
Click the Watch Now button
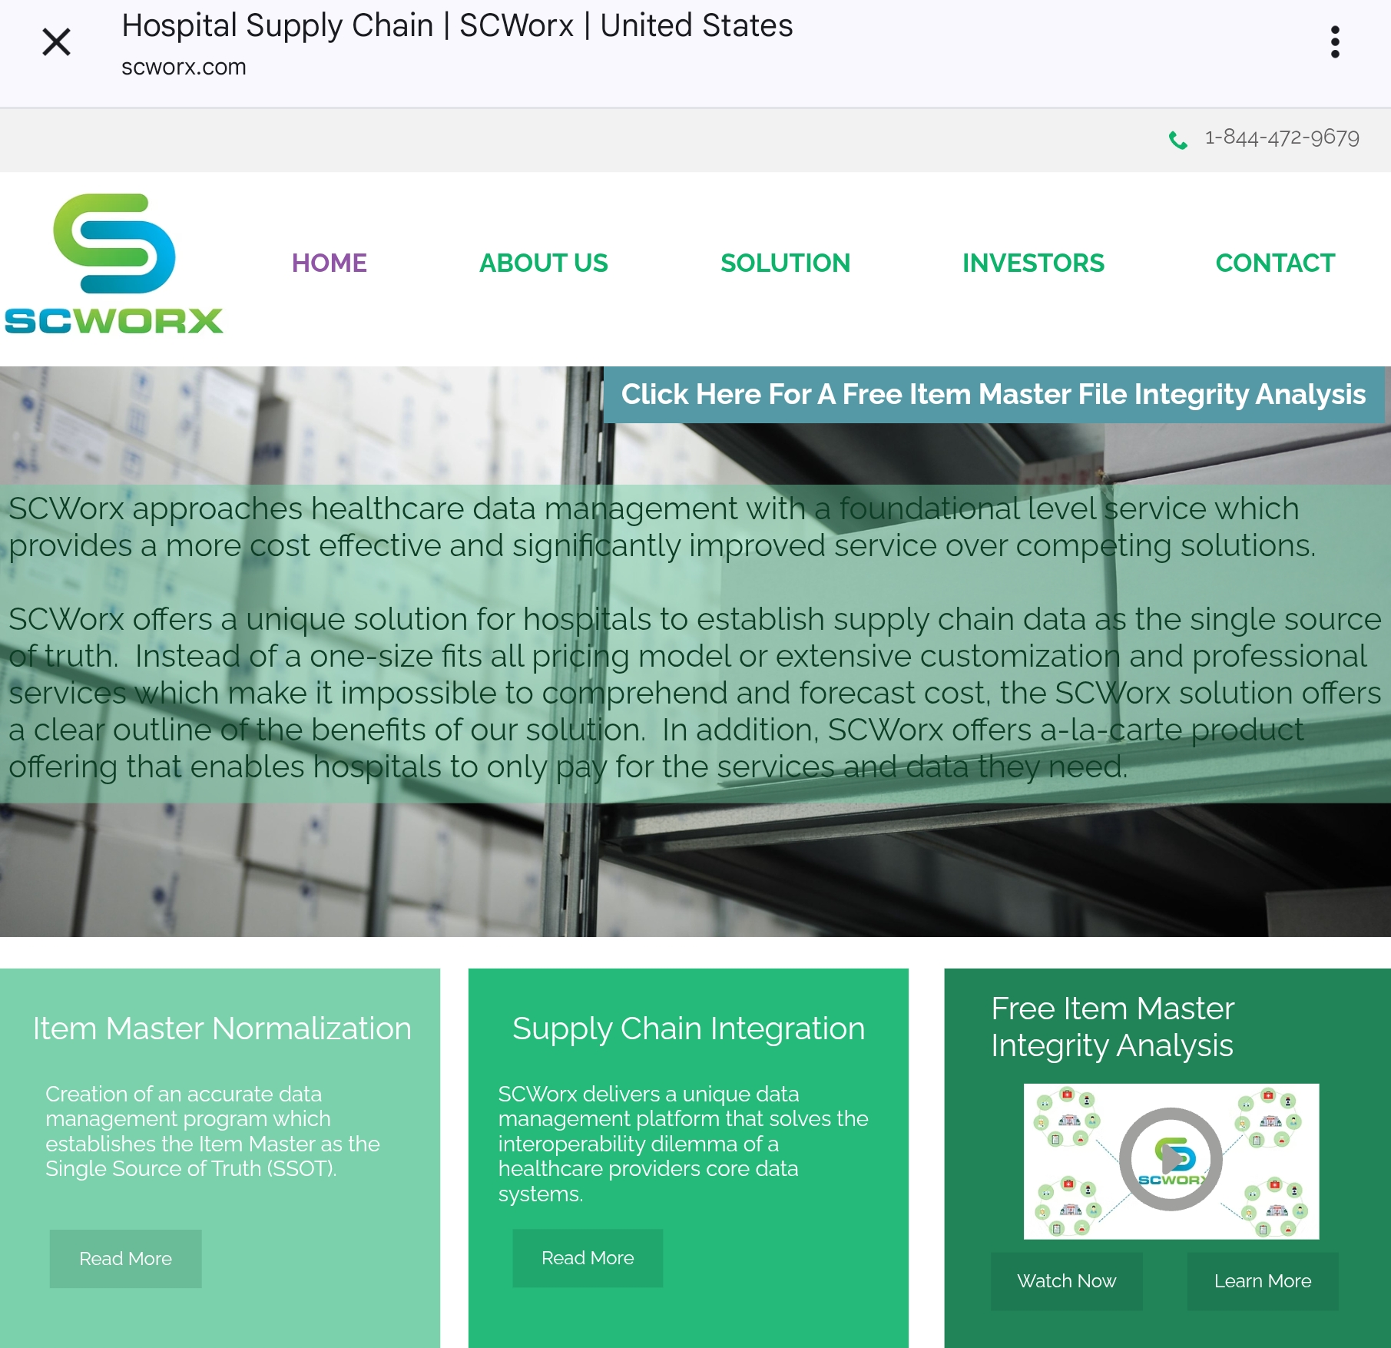click(1066, 1281)
